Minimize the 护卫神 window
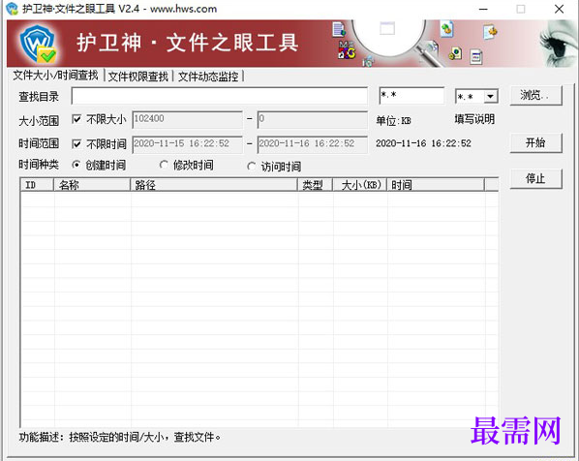The image size is (579, 461). click(x=483, y=9)
